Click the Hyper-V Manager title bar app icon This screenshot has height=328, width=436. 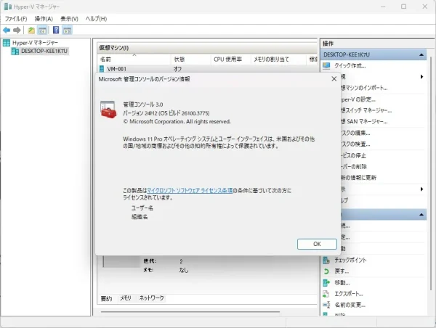tap(8, 7)
